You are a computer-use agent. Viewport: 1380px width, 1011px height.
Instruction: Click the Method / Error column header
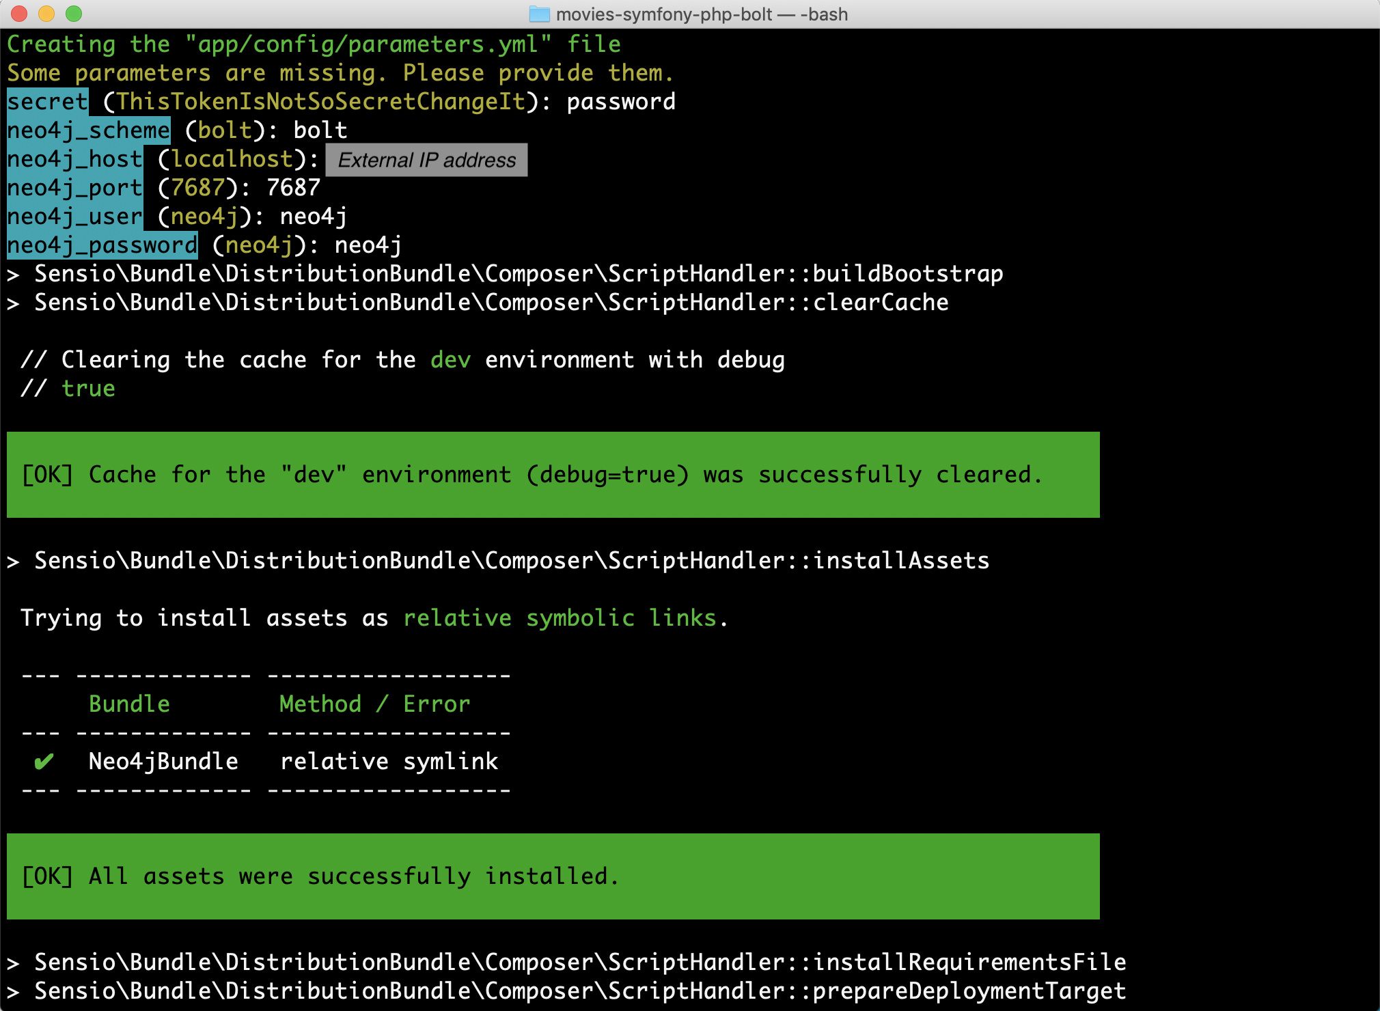pos(374,704)
